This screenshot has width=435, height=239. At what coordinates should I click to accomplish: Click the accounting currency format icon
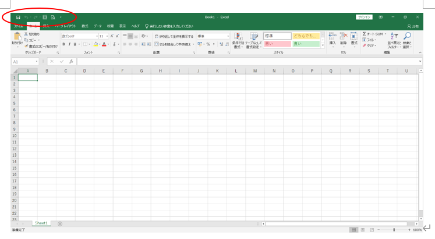pyautogui.click(x=200, y=44)
